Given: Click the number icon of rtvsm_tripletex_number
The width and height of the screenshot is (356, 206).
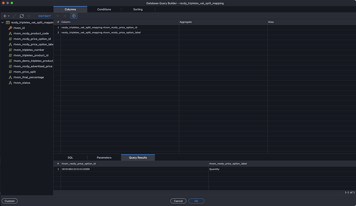Looking at the screenshot, I should click(10, 50).
